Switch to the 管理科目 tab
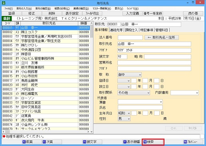The height and width of the screenshot is (146, 206). click(162, 30)
